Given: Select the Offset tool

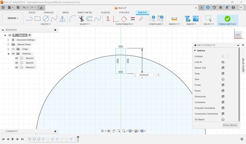Looking at the screenshot, I should 89,19.
